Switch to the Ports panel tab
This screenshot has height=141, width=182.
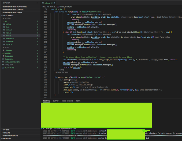click(78, 101)
